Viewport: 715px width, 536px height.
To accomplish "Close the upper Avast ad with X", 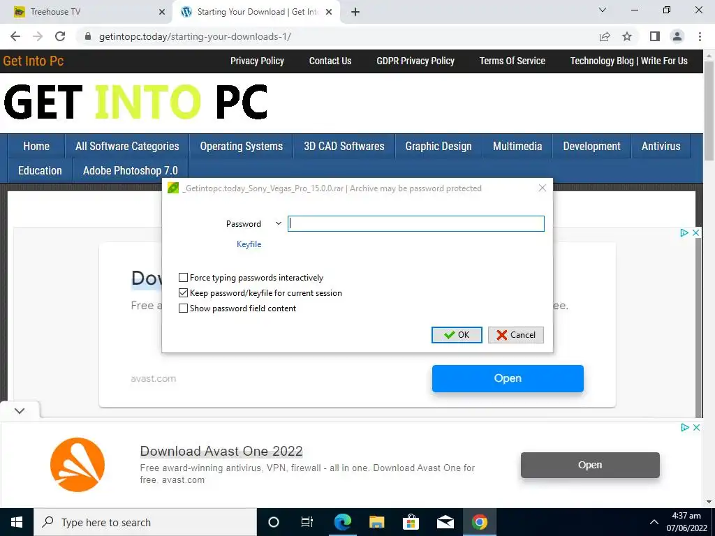I will tap(696, 233).
